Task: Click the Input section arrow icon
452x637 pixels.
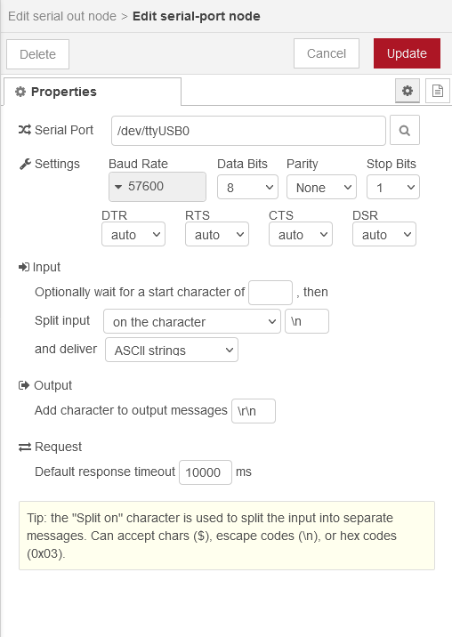Action: tap(24, 267)
